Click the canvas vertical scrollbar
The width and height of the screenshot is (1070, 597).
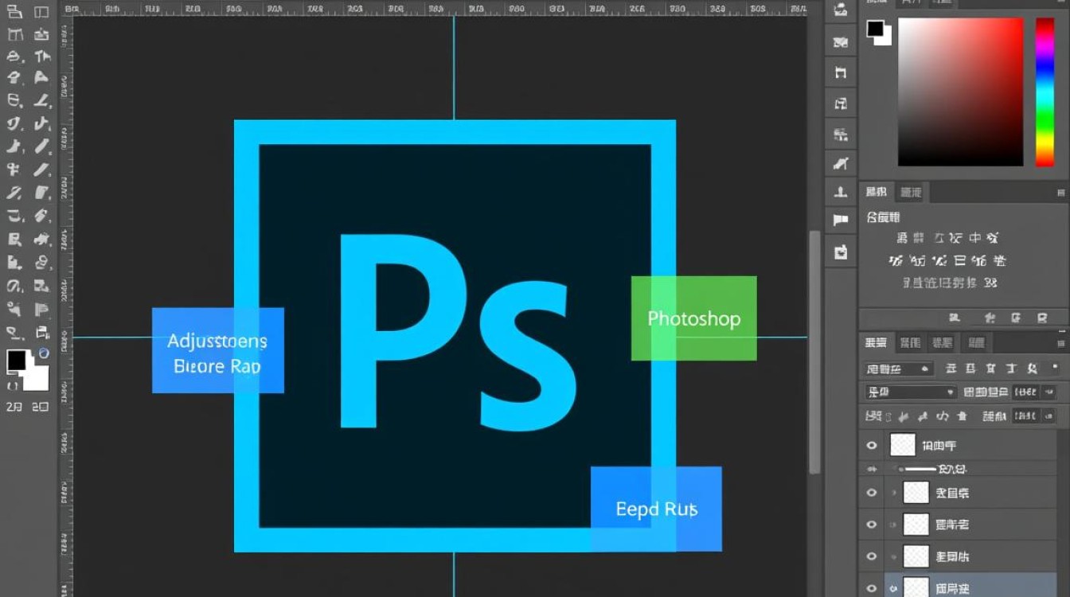click(x=814, y=352)
